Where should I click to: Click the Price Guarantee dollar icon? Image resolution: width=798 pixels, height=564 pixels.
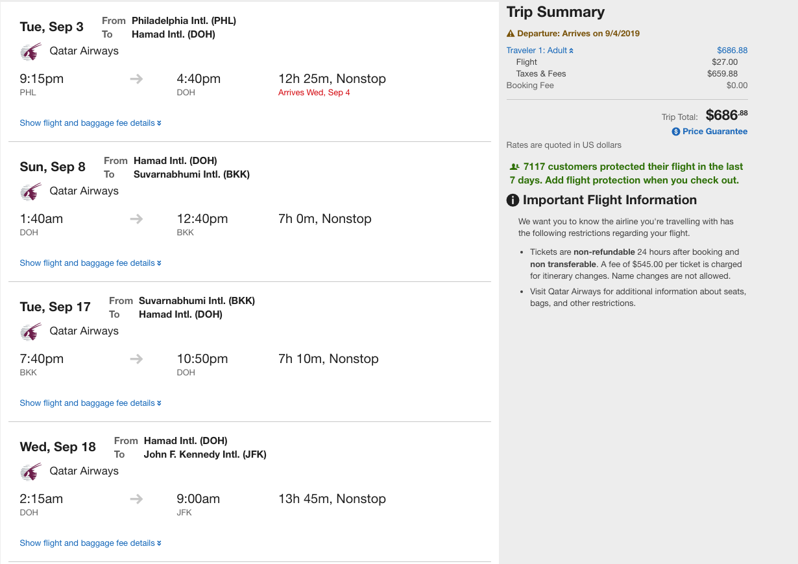click(x=676, y=132)
